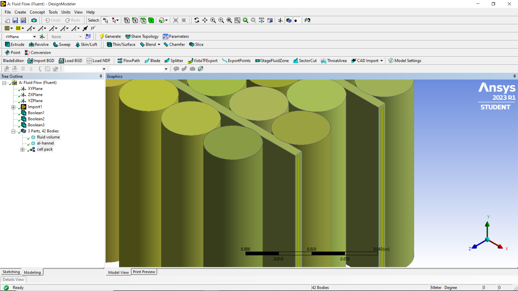This screenshot has height=291, width=518.
Task: Open the Extrude tool
Action: (15, 44)
